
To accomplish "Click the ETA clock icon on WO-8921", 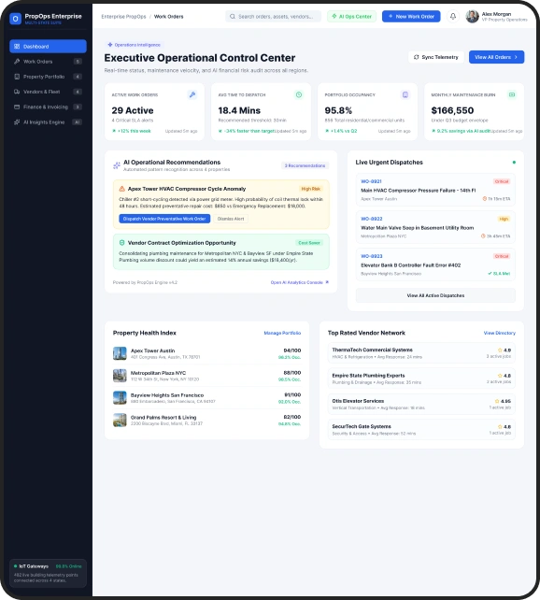I will click(485, 198).
